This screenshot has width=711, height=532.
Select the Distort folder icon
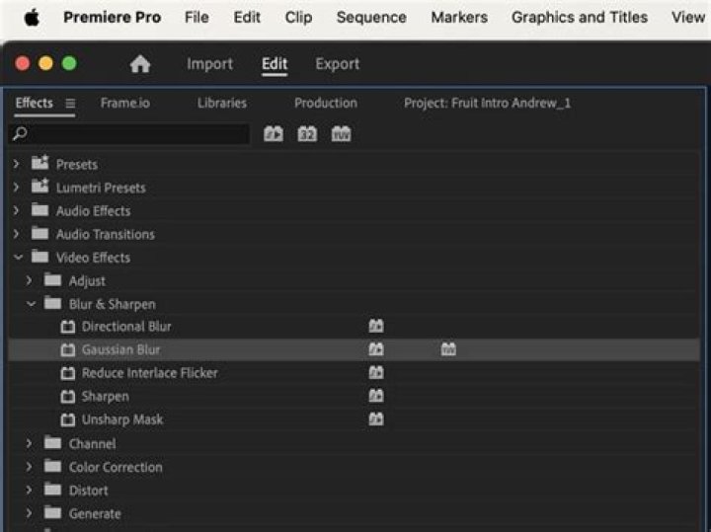[x=52, y=489]
